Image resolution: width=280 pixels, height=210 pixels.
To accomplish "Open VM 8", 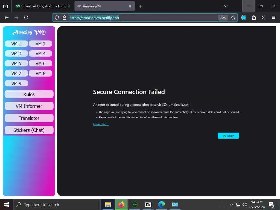I will pos(40,73).
